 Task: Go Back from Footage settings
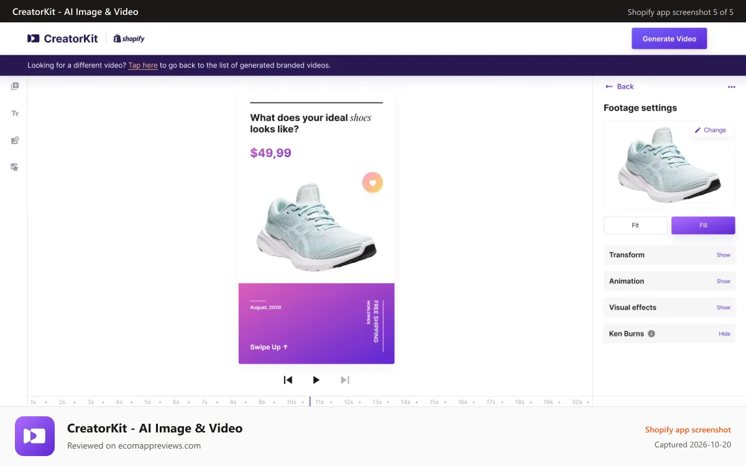point(619,86)
